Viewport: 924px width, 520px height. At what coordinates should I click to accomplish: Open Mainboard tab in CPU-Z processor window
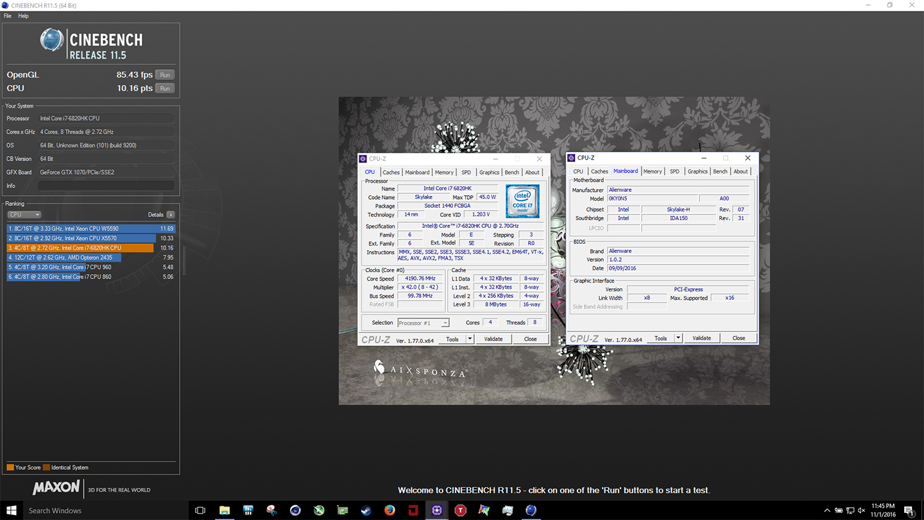point(417,172)
